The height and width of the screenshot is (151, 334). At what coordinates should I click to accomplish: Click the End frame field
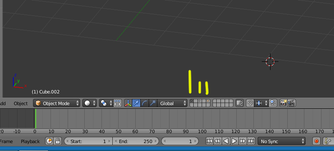click(136, 141)
